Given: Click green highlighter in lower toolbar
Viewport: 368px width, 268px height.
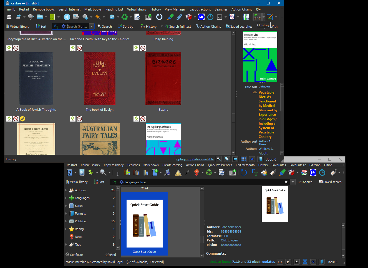Looking at the screenshot, I should tap(282, 172).
